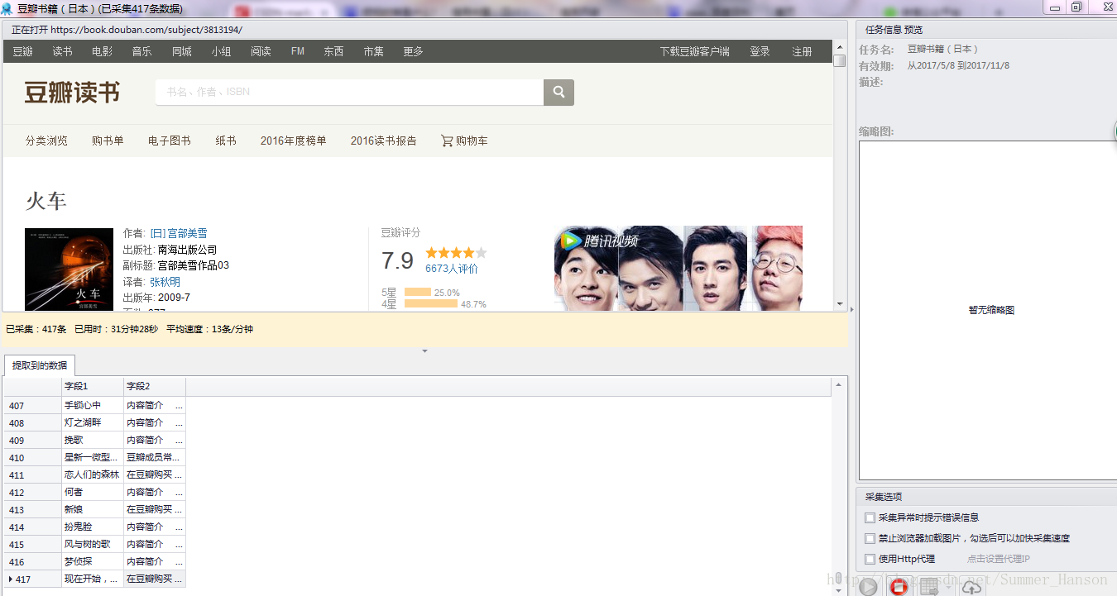Collapse the browser pane via center arrow
The image size is (1117, 596).
pyautogui.click(x=424, y=351)
